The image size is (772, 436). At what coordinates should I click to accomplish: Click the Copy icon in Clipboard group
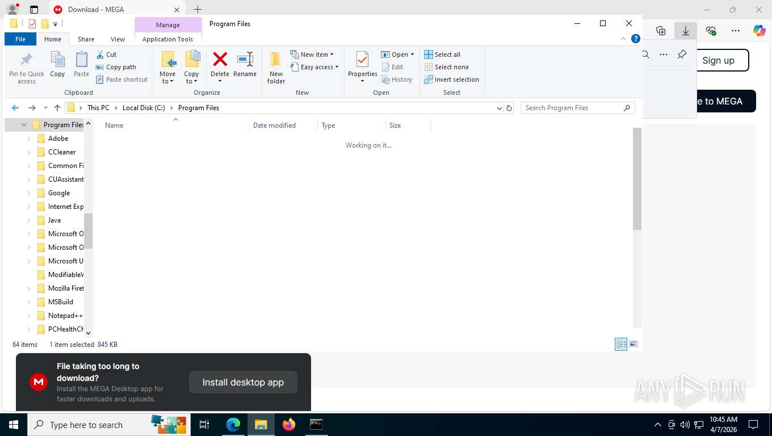pyautogui.click(x=57, y=64)
